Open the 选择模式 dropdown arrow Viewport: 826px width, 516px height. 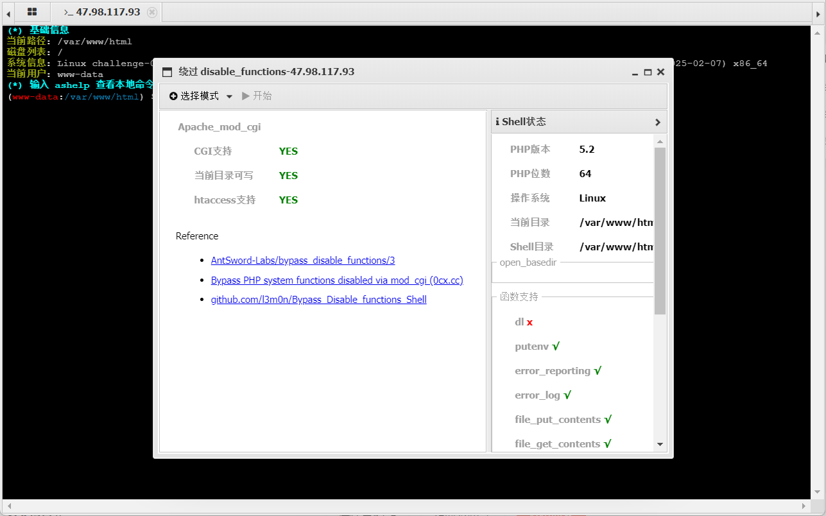(230, 96)
